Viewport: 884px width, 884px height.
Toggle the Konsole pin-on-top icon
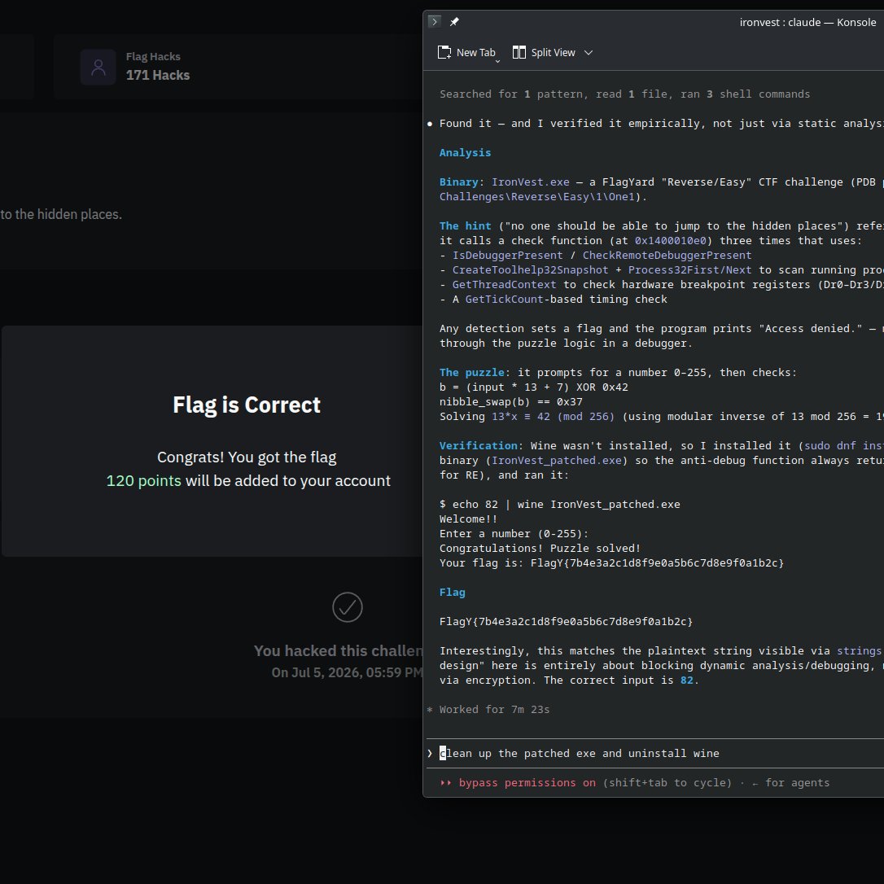(x=454, y=22)
